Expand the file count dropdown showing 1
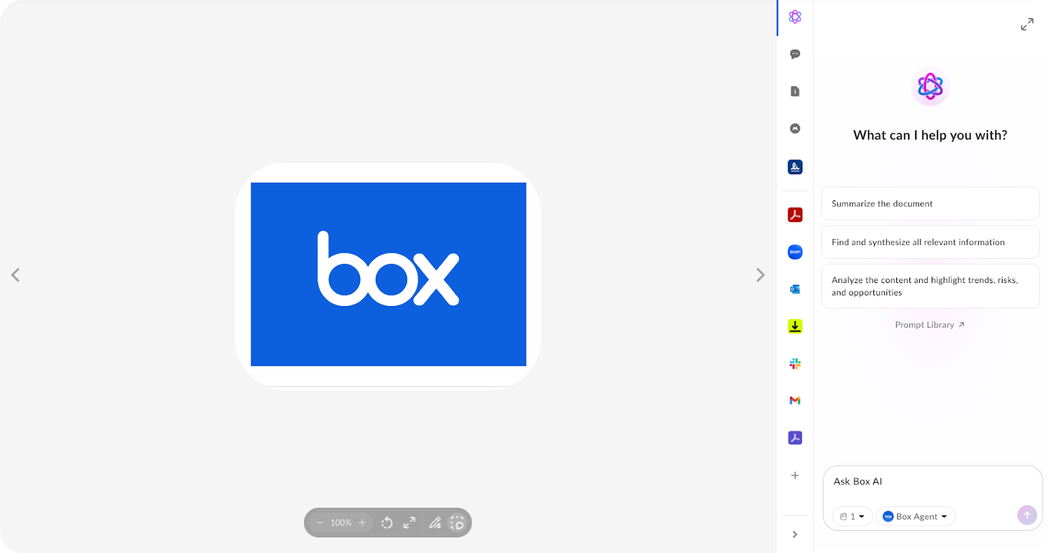This screenshot has height=553, width=1049. (x=852, y=516)
